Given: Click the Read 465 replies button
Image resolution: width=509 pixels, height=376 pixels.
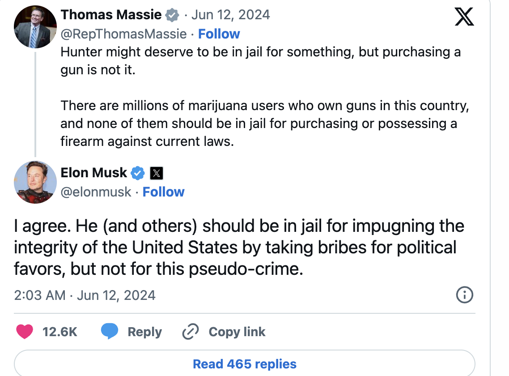Looking at the screenshot, I should pyautogui.click(x=244, y=364).
